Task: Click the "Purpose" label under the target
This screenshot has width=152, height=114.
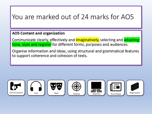Action: click(77, 94)
